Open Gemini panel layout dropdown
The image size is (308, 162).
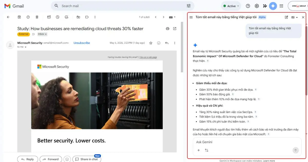coord(294,17)
